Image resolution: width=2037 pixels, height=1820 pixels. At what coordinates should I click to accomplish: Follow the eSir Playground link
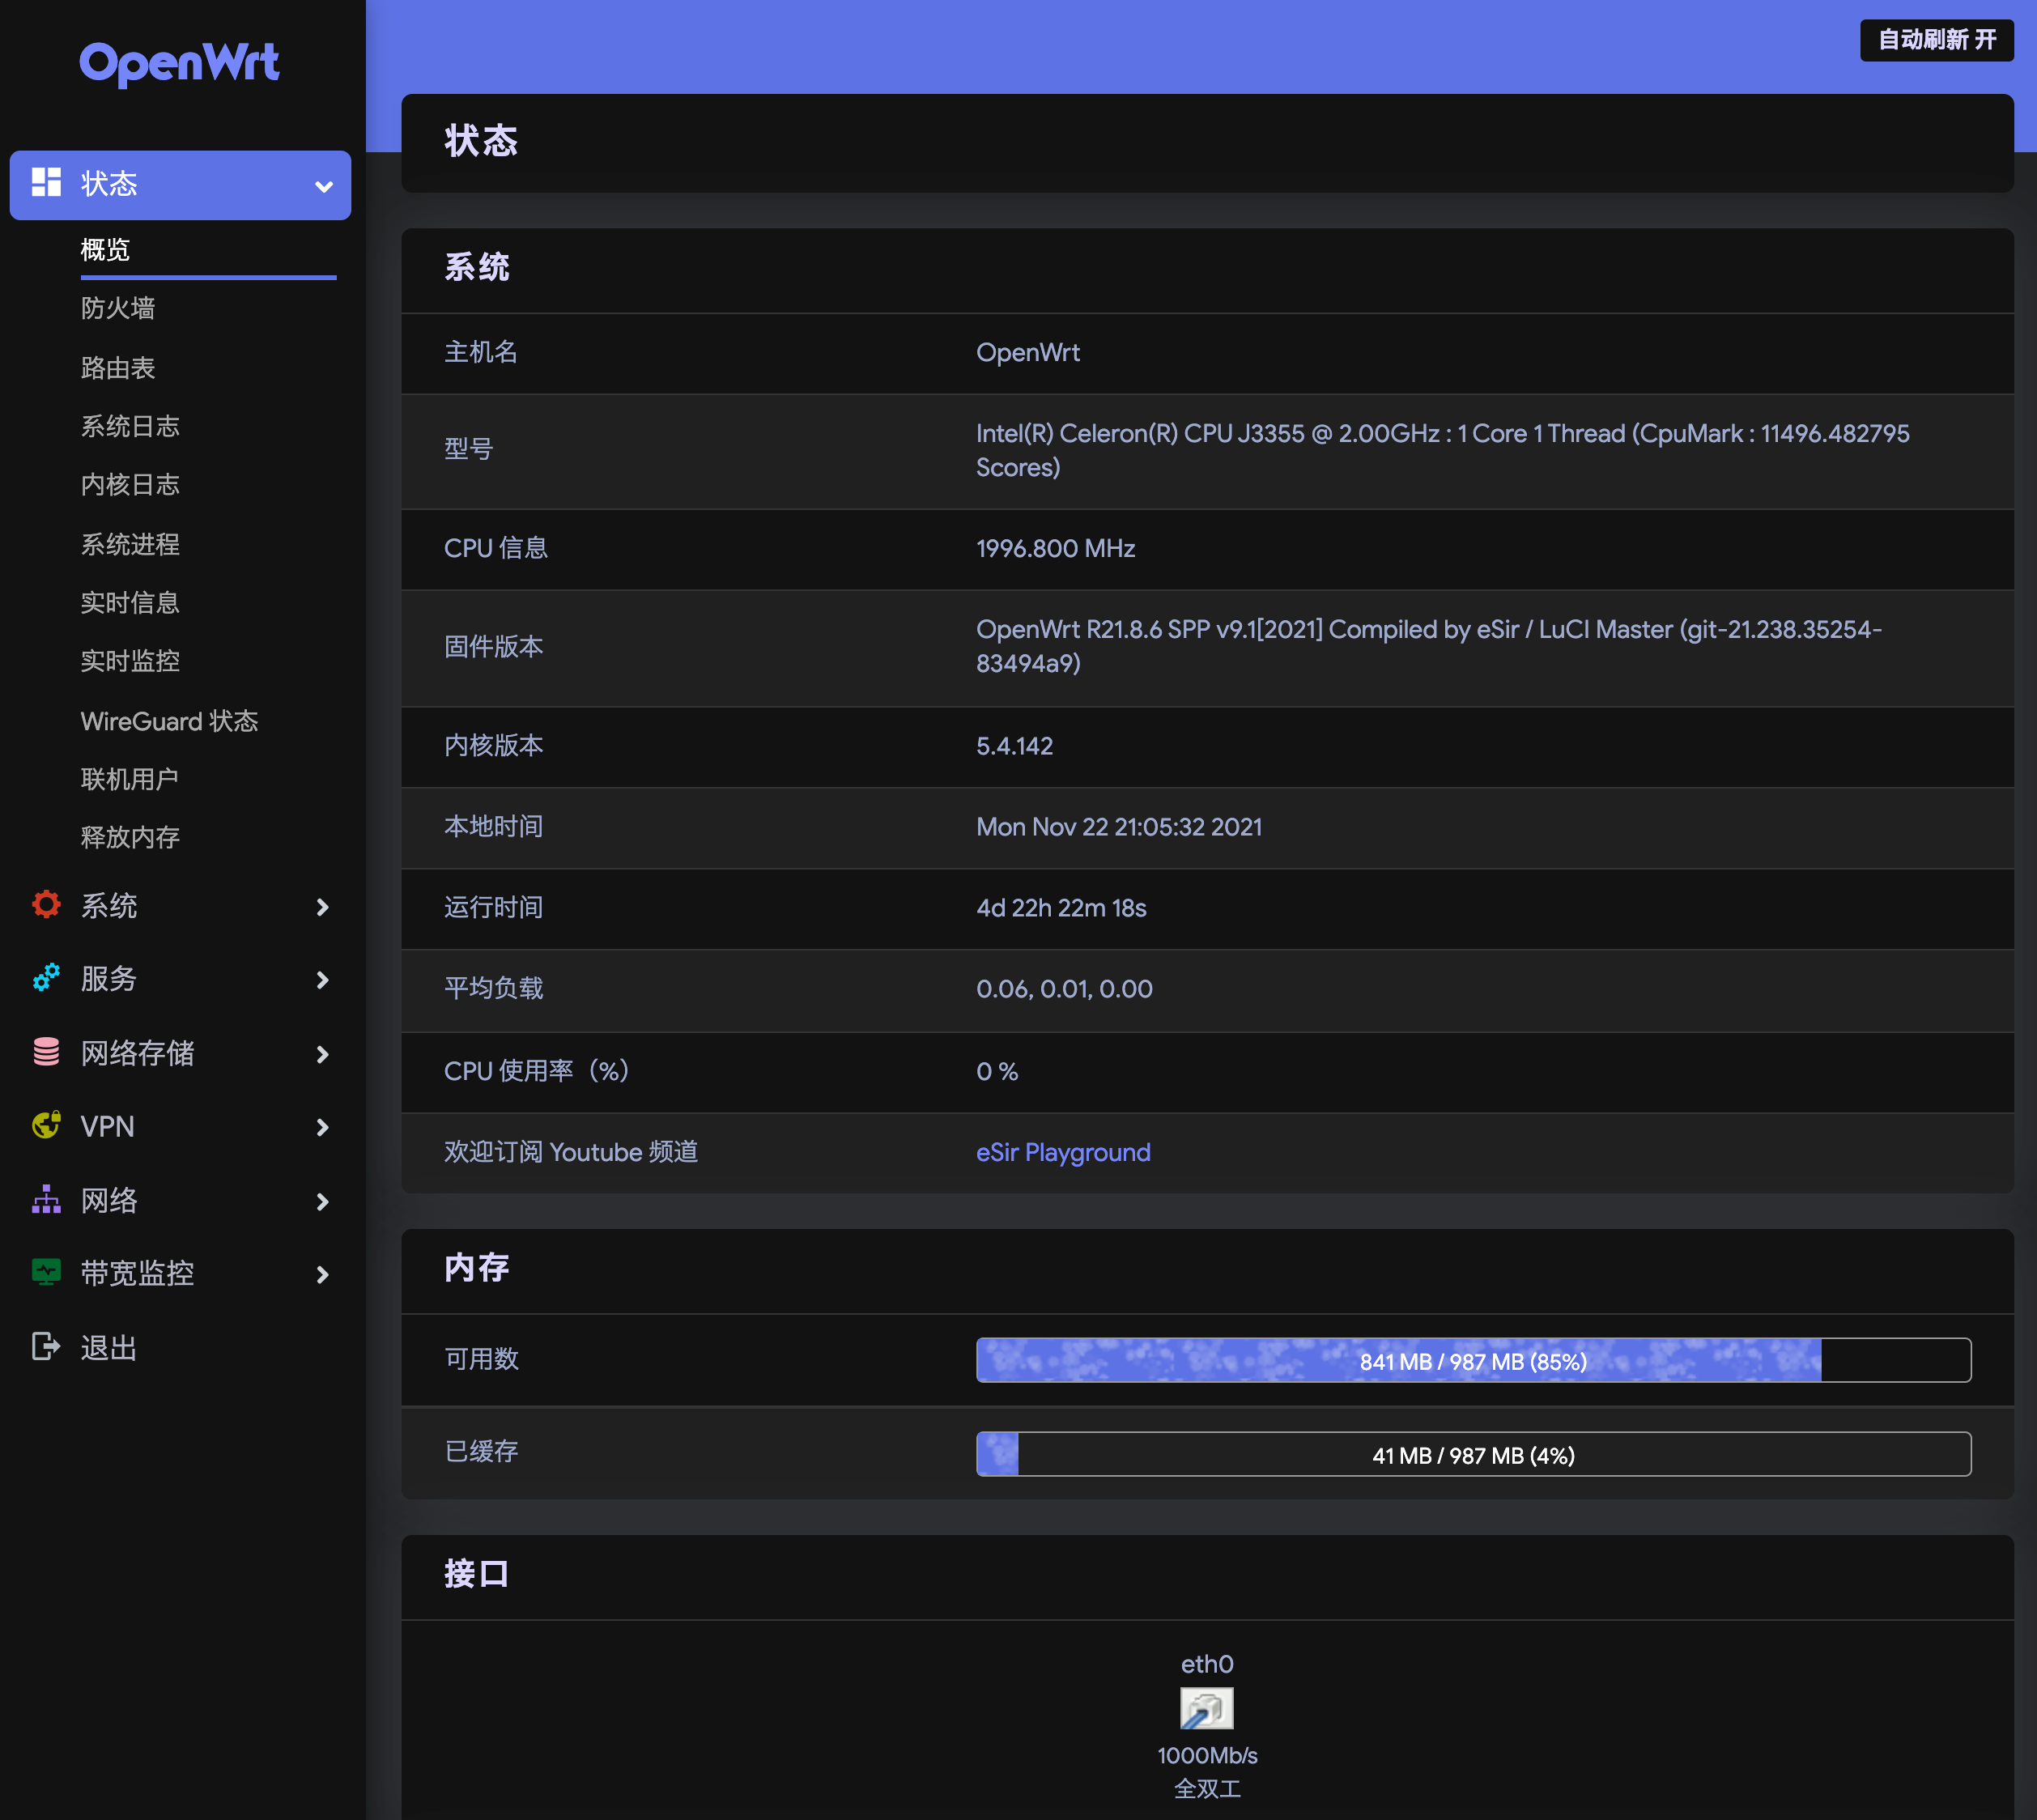tap(1063, 1153)
